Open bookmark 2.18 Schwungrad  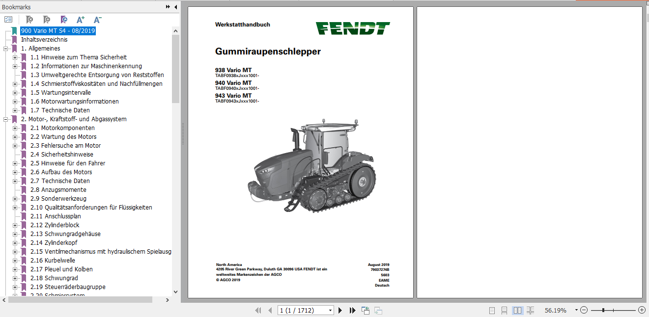click(x=54, y=278)
